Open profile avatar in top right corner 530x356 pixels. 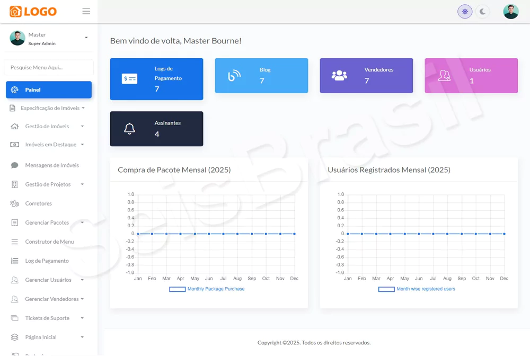510,12
